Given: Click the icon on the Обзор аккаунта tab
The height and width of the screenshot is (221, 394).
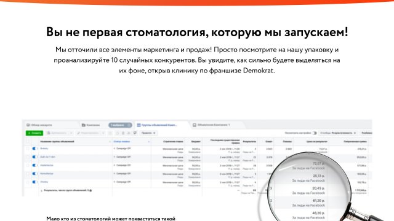Looking at the screenshot, I should tap(28, 125).
